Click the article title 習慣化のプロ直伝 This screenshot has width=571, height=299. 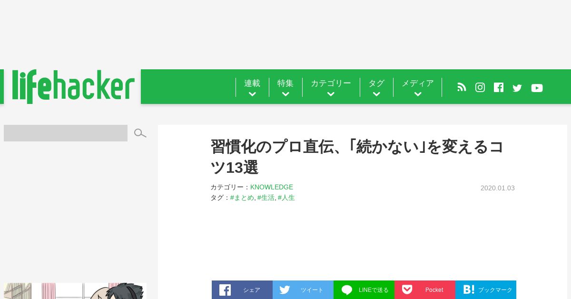357,157
